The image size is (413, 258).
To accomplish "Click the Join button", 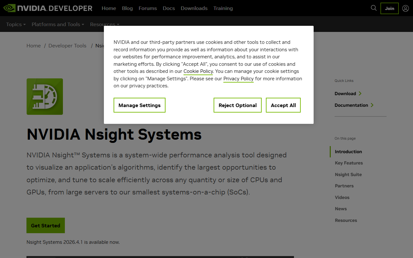I will pyautogui.click(x=389, y=8).
